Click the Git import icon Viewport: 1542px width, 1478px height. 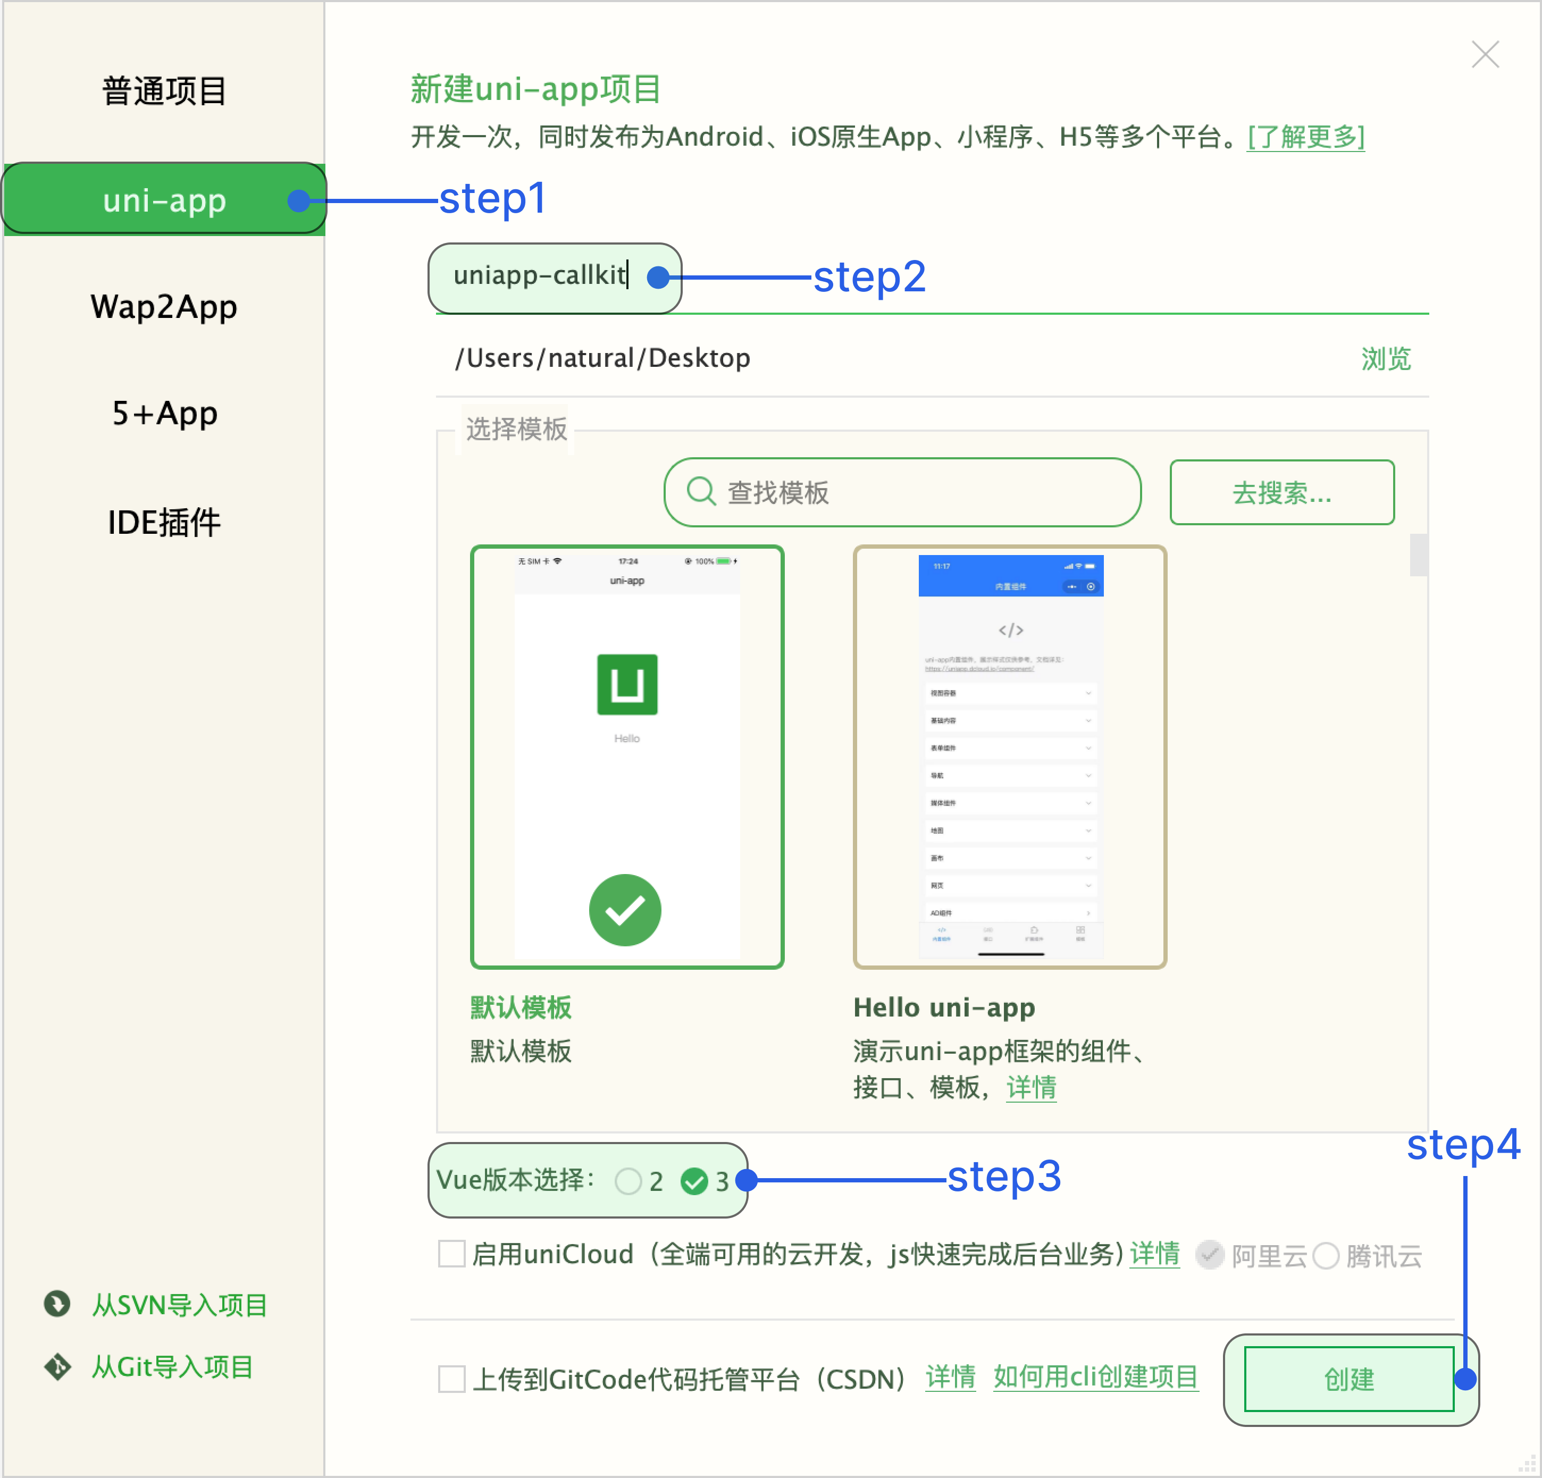coord(57,1366)
